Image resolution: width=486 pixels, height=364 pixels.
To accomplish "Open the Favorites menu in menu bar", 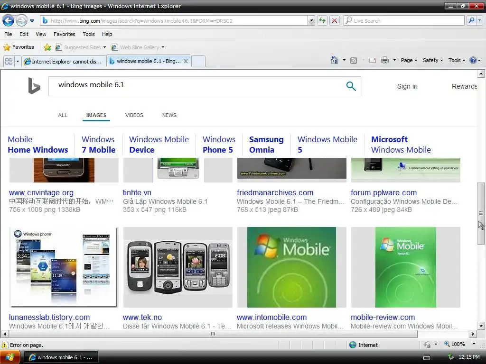I will click(x=64, y=34).
